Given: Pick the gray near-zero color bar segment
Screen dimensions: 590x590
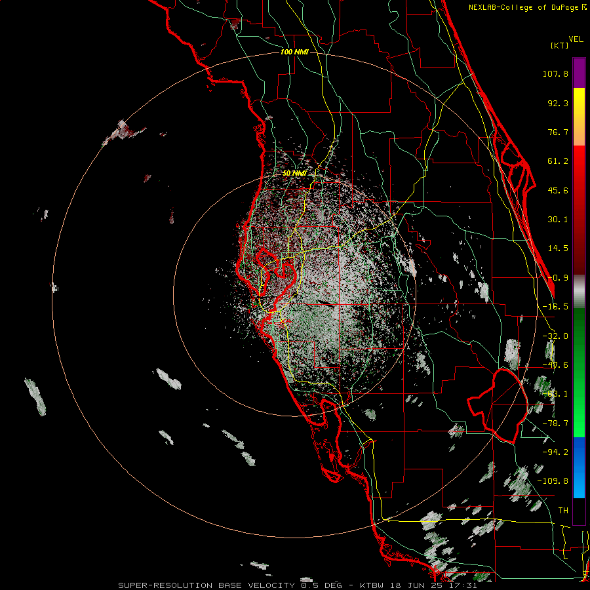Looking at the screenshot, I should pyautogui.click(x=579, y=292).
